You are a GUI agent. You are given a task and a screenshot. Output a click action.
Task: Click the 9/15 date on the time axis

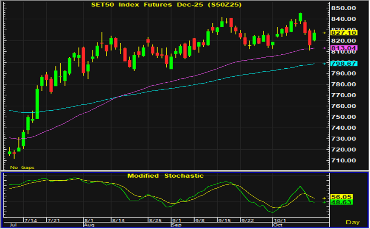(x=224, y=221)
